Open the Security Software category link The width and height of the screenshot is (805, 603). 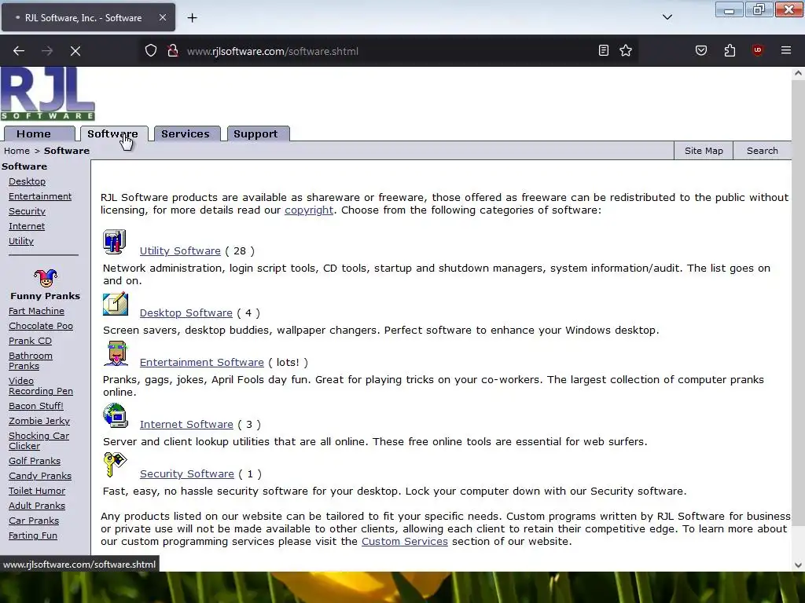[187, 474]
